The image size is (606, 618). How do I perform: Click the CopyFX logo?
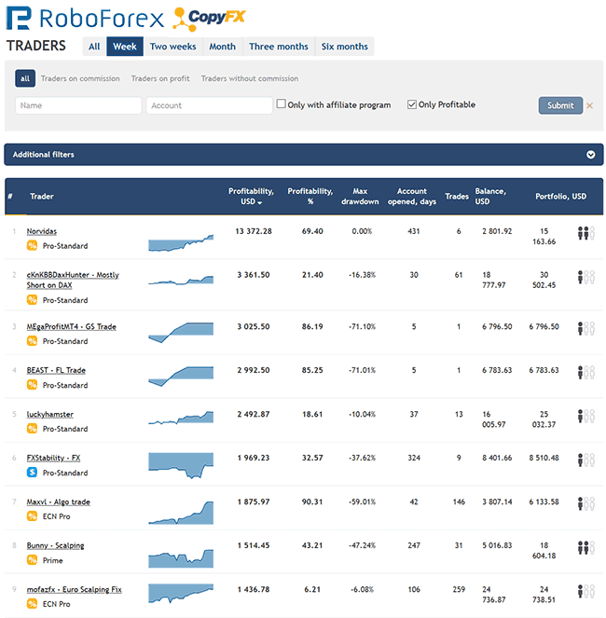click(x=209, y=19)
